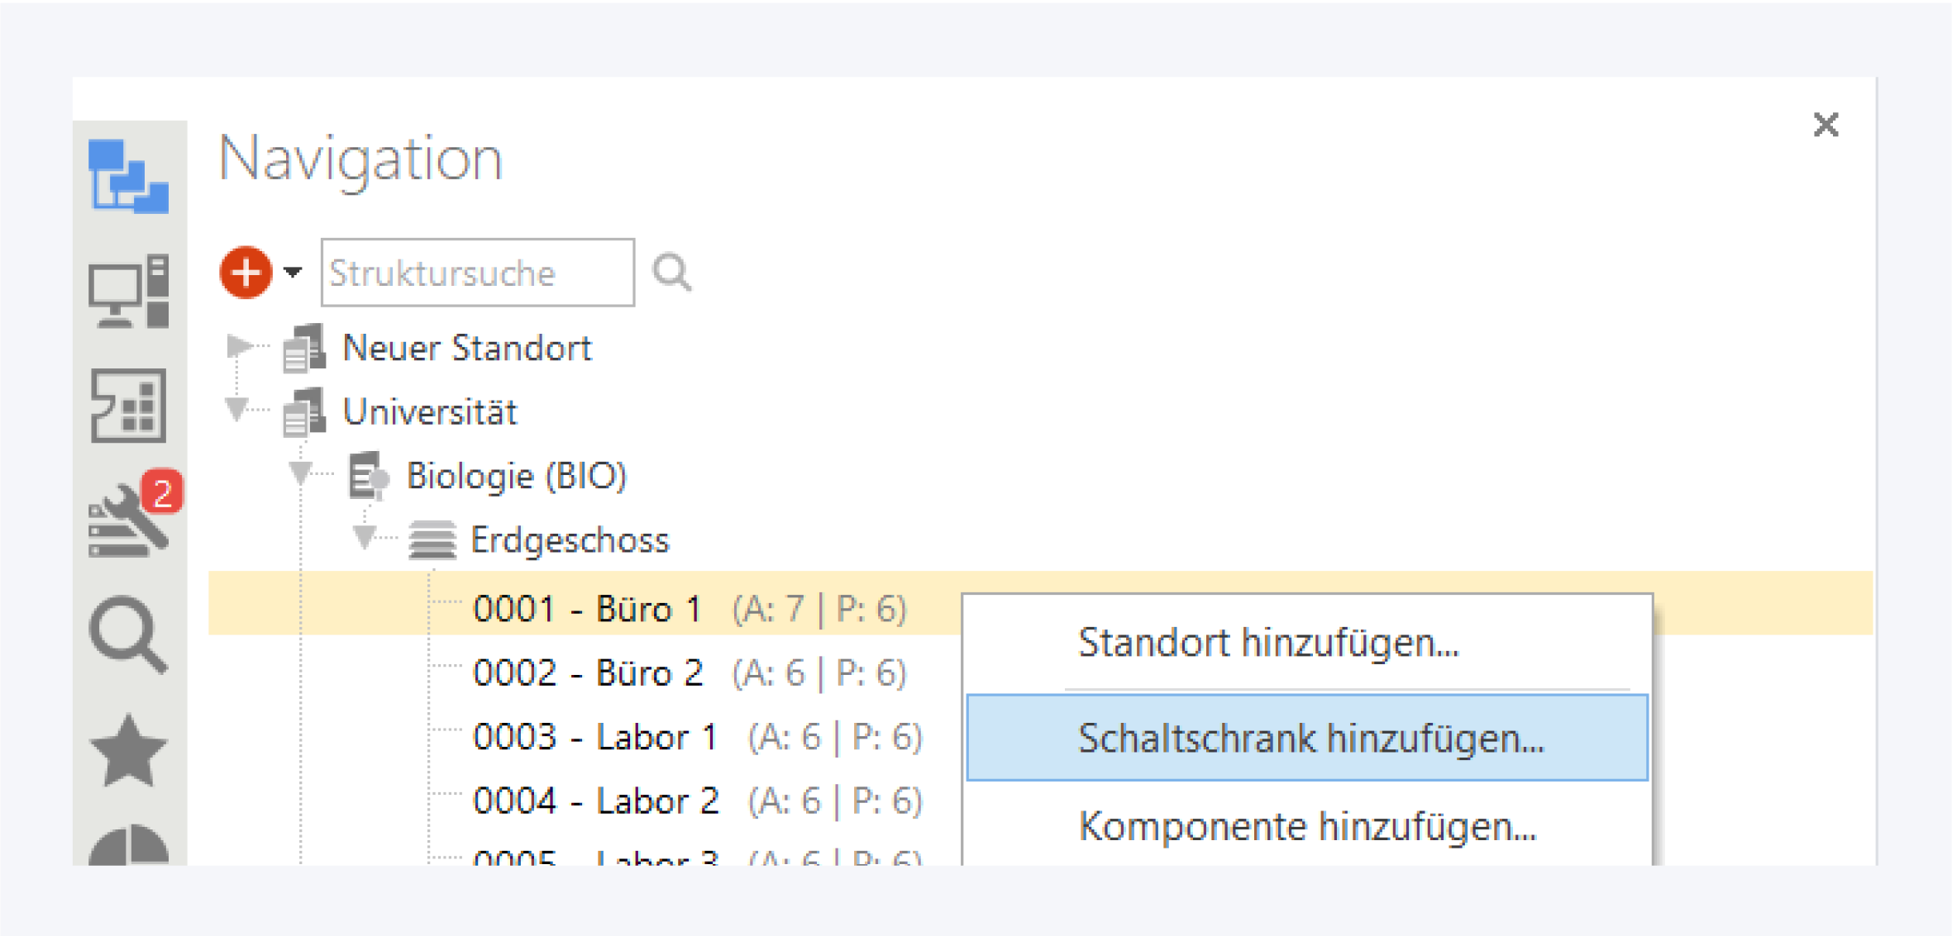Open the floor plan view icon
Screen dimensions: 1952x936
128,406
